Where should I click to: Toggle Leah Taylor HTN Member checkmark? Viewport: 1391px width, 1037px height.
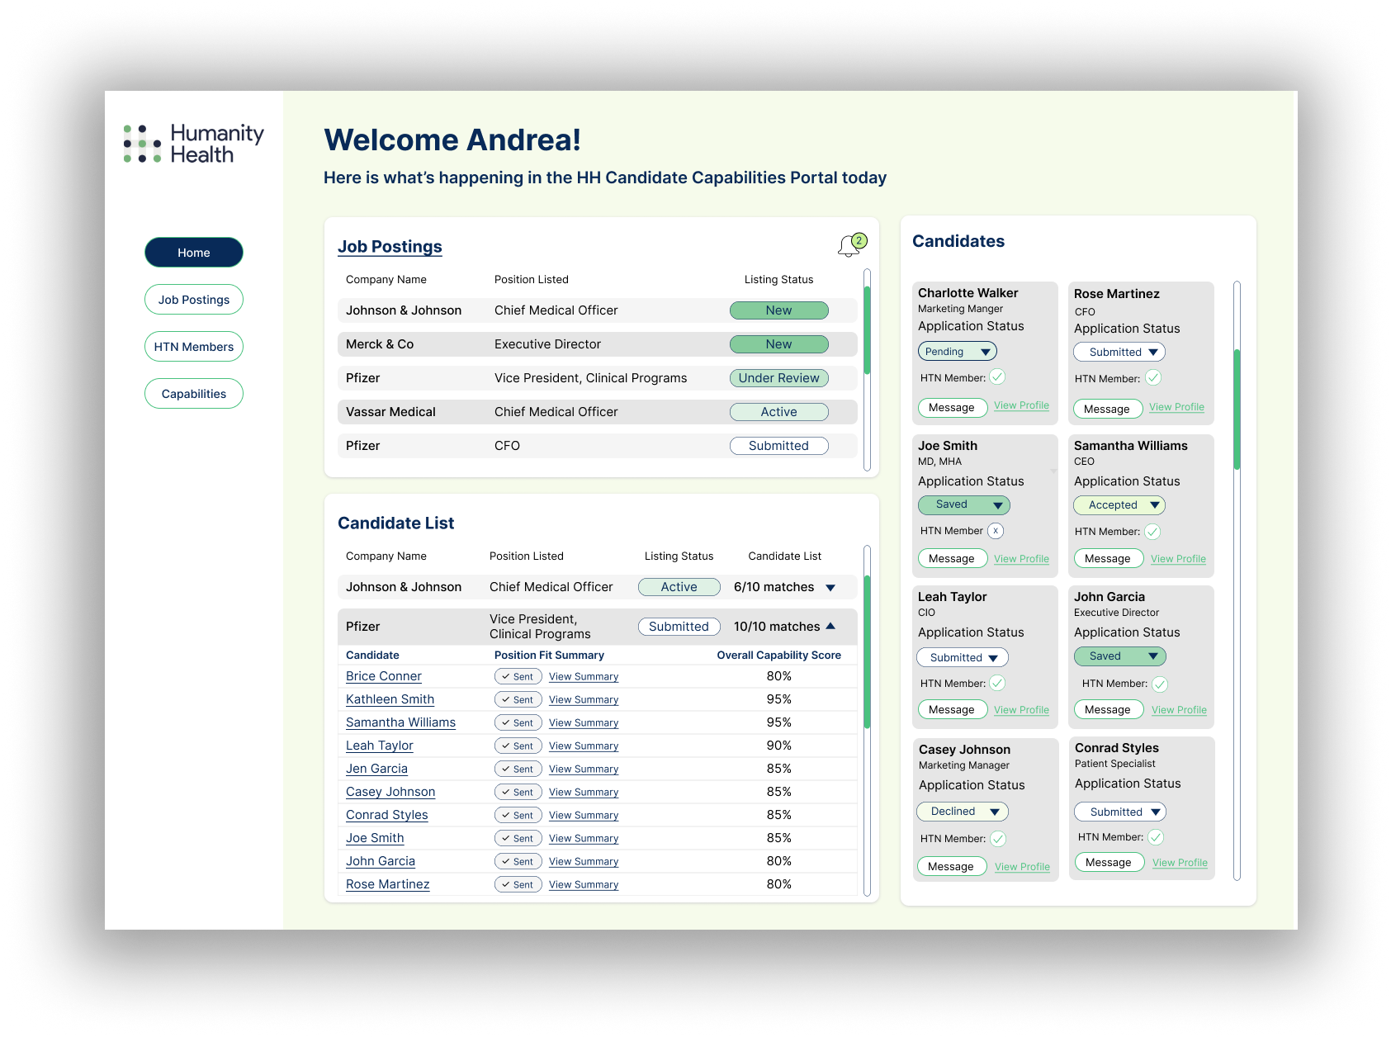997,683
